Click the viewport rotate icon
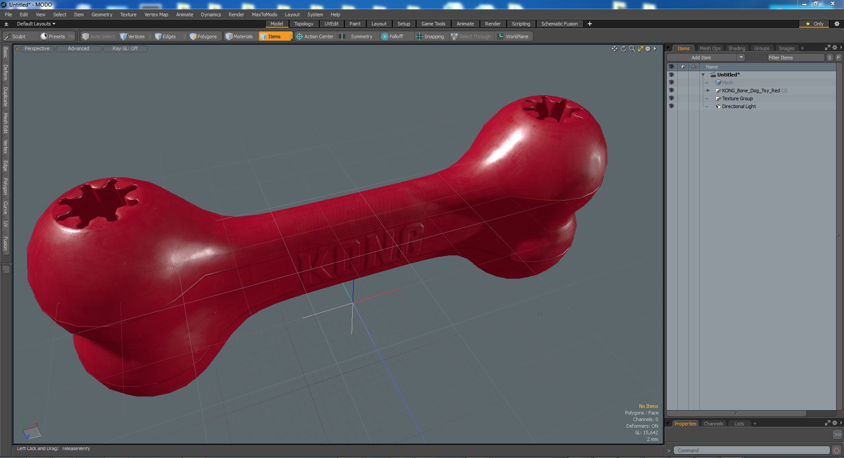The image size is (844, 458). point(623,49)
